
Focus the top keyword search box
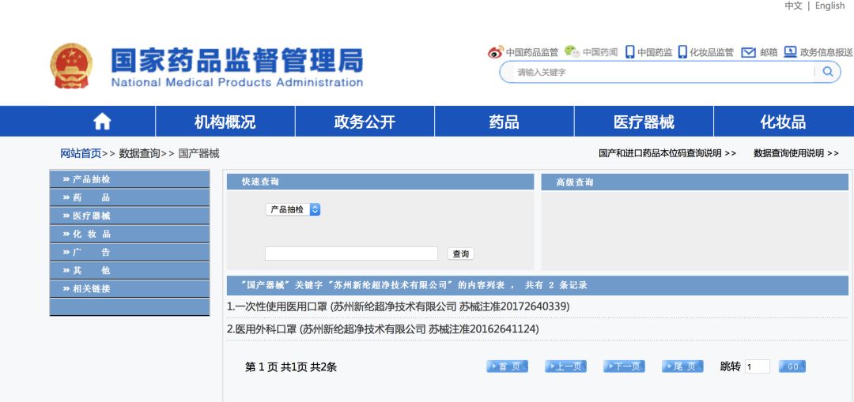(x=664, y=72)
